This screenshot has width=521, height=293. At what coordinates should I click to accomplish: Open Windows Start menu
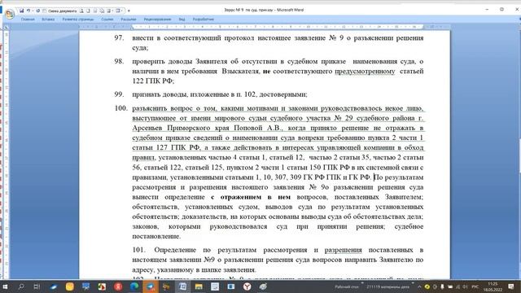6,286
